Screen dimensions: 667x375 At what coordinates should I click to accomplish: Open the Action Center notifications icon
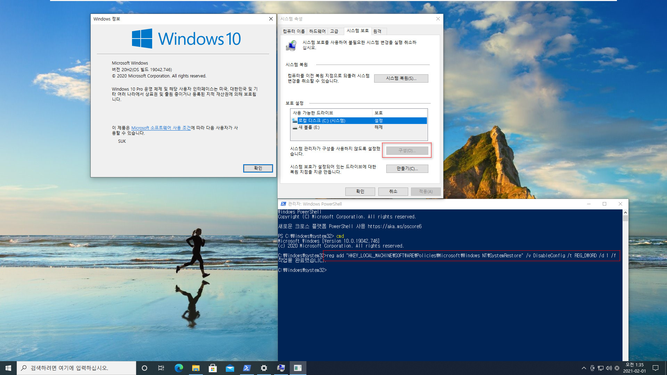click(656, 368)
